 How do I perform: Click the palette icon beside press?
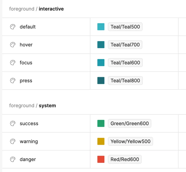(13, 81)
